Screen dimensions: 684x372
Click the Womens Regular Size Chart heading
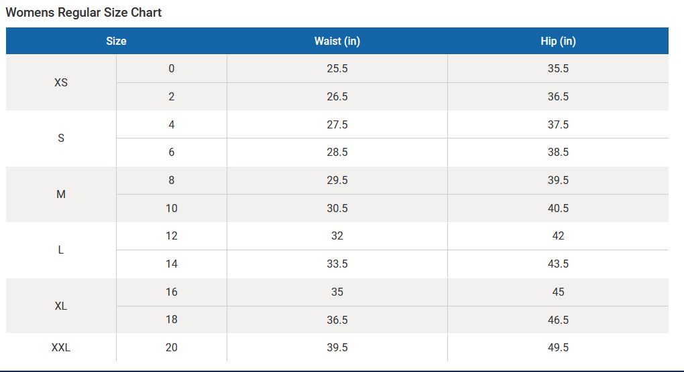83,13
